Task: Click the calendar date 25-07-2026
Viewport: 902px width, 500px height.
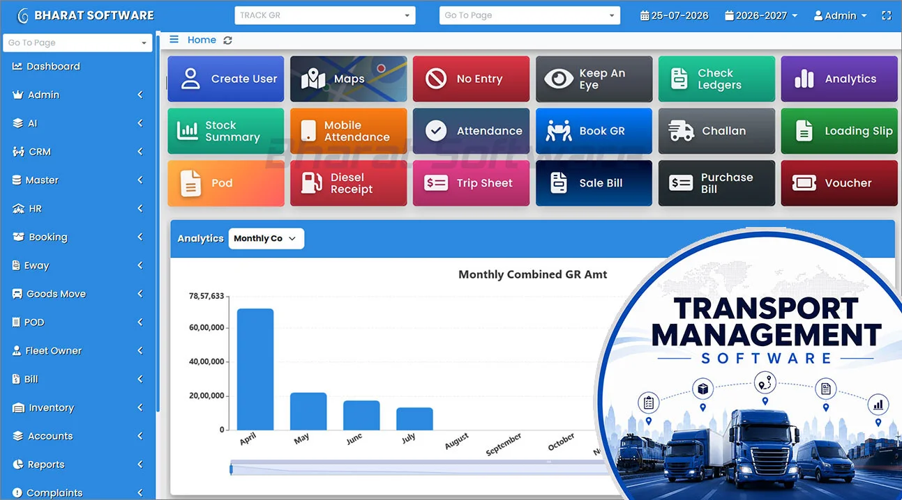Action: (675, 15)
